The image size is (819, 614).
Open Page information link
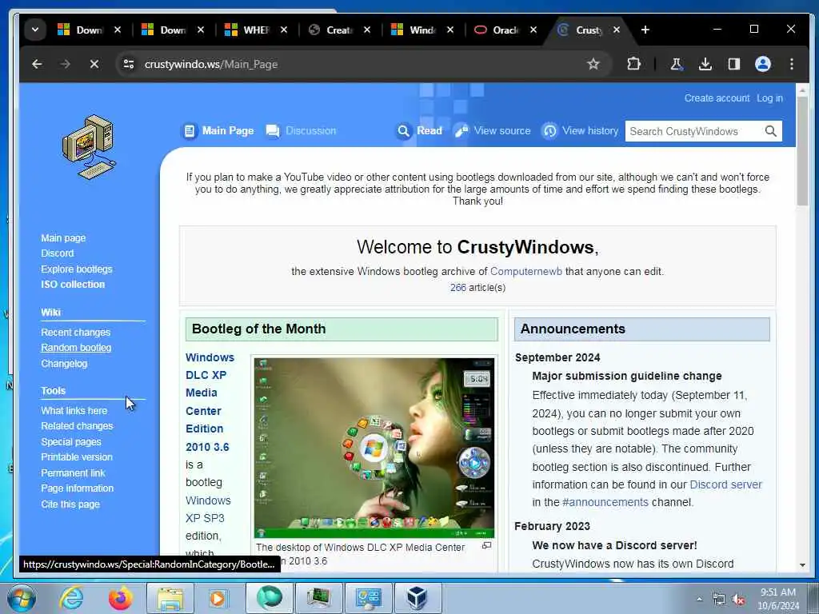click(x=78, y=488)
